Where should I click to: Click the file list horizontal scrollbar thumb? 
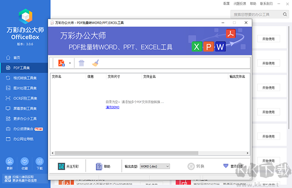click(127, 153)
